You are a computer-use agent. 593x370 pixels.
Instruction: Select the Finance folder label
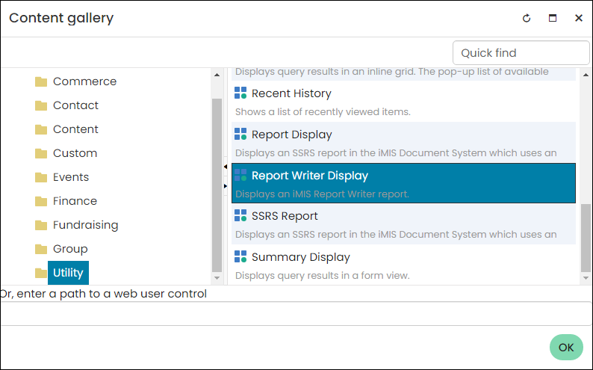click(75, 201)
